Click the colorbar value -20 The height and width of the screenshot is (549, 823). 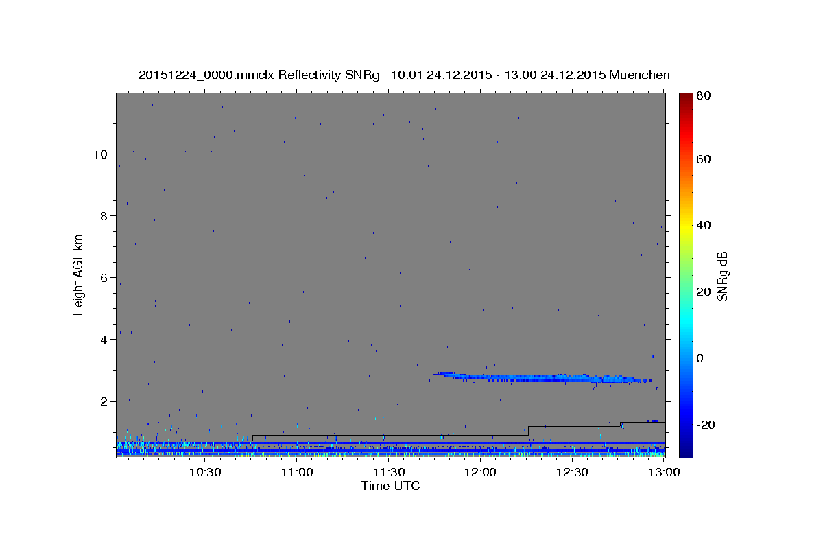coord(707,425)
